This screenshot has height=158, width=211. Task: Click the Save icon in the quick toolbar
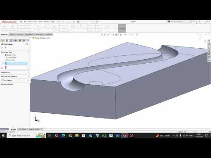(78, 22)
